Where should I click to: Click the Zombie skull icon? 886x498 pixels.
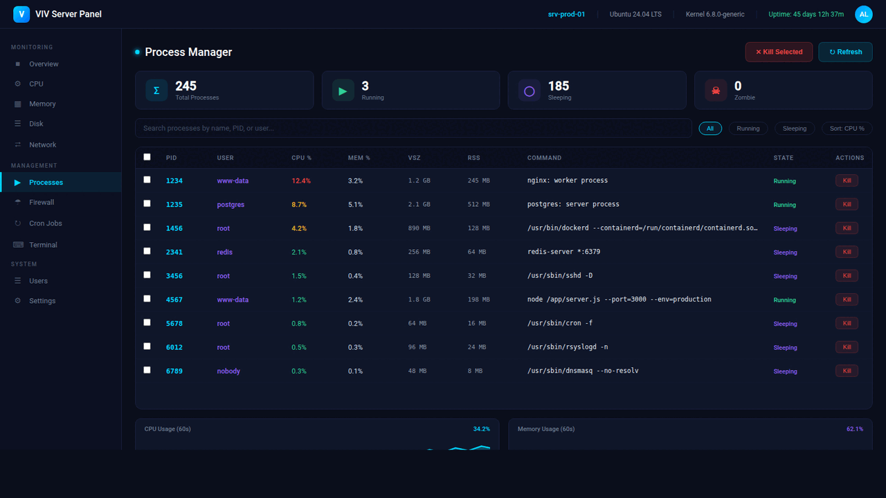(x=716, y=91)
